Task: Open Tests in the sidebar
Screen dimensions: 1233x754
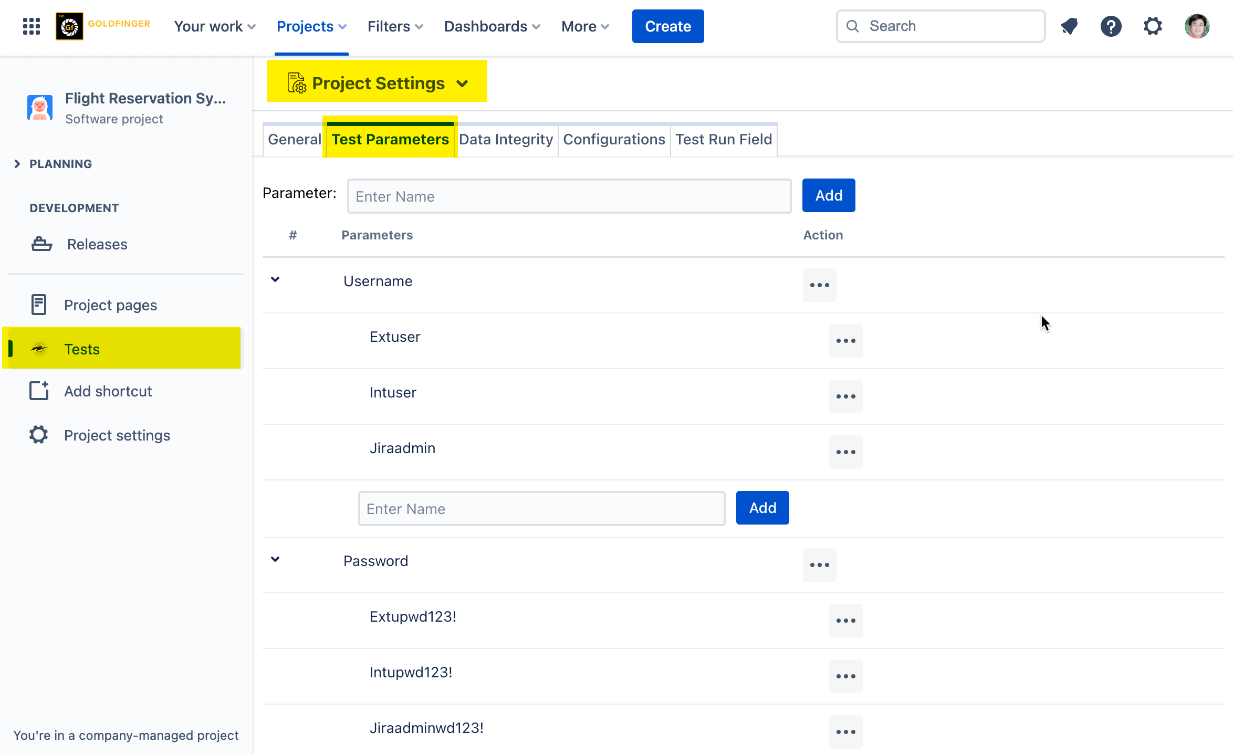Action: (82, 349)
